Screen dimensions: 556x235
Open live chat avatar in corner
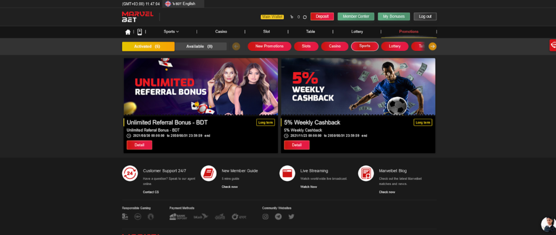pos(548,224)
